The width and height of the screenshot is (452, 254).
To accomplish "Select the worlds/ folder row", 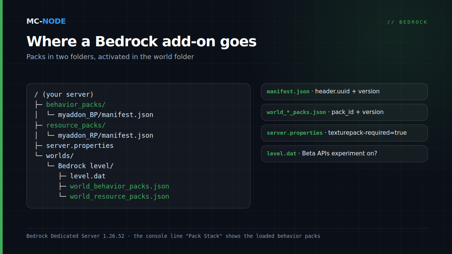I will point(60,155).
